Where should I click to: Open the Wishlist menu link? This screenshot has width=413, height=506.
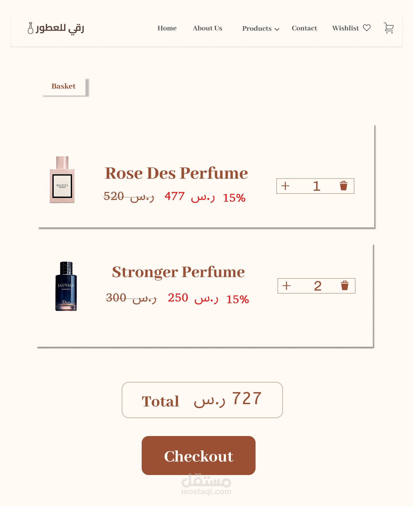pyautogui.click(x=346, y=28)
